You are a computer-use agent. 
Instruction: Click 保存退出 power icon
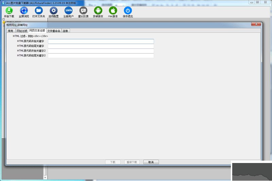point(128,11)
